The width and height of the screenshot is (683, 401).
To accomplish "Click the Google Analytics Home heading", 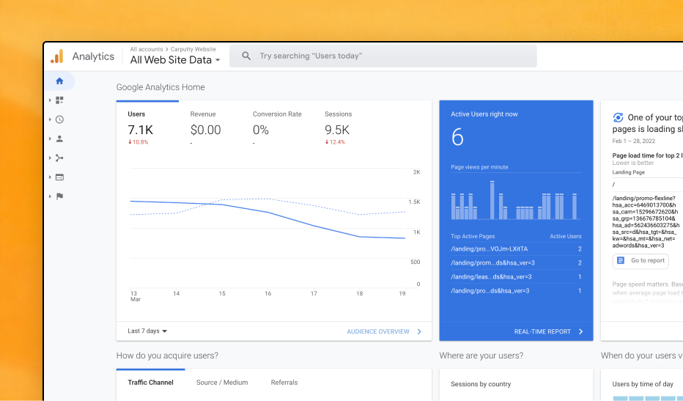I will tap(160, 87).
